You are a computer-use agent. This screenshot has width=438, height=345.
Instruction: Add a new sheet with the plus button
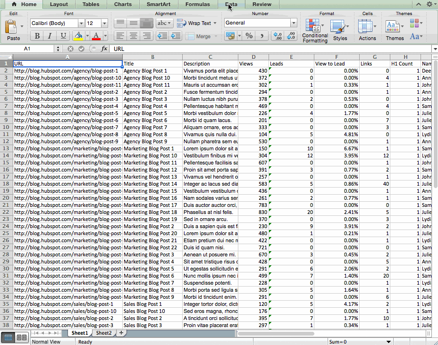[x=120, y=333]
